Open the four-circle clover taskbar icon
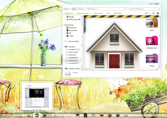The height and width of the screenshot is (118, 167). [x=110, y=115]
